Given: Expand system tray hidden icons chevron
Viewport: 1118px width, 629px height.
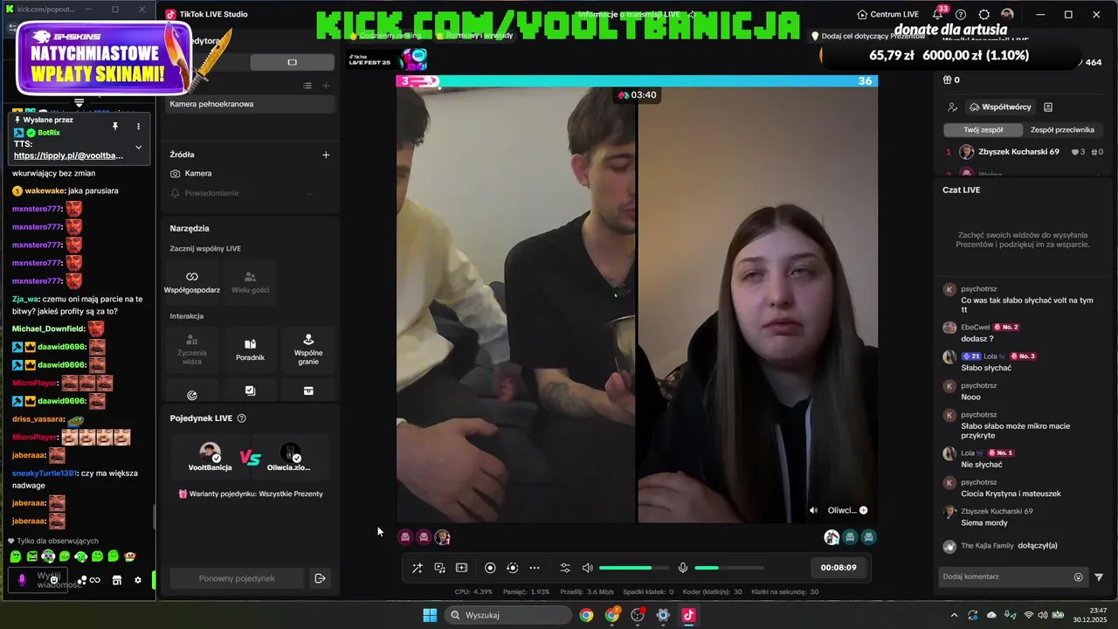Looking at the screenshot, I should tap(954, 615).
